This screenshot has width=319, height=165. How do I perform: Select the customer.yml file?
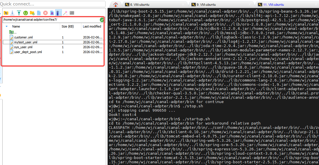click(x=23, y=37)
